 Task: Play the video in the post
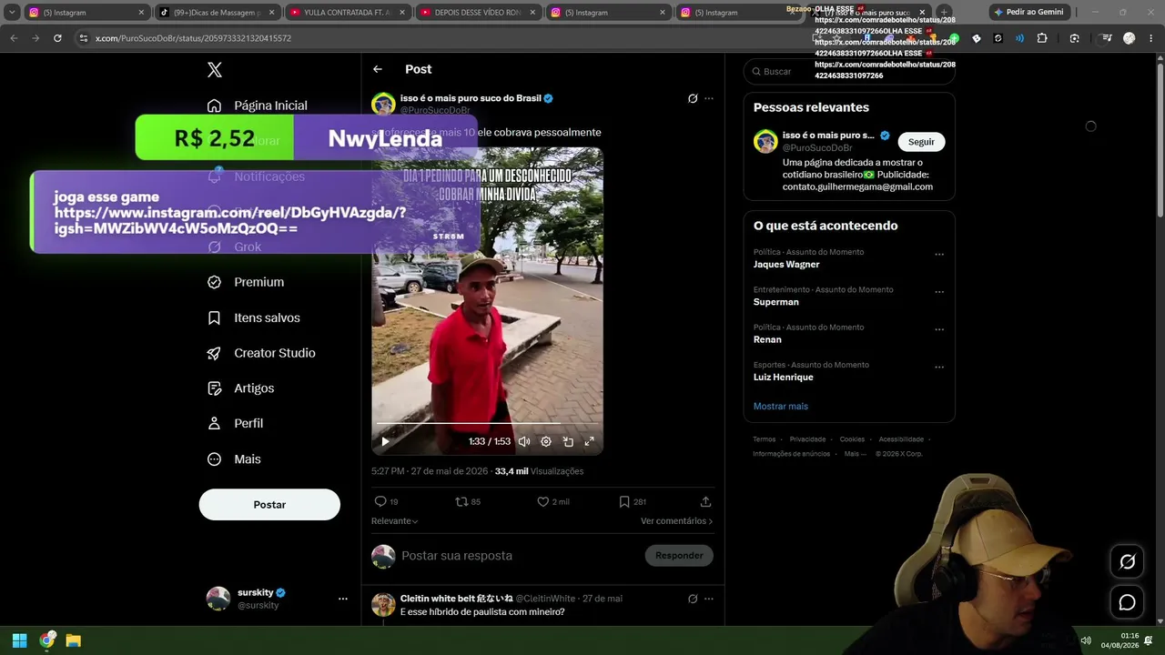coord(385,441)
